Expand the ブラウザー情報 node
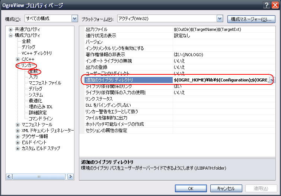 click(17, 136)
